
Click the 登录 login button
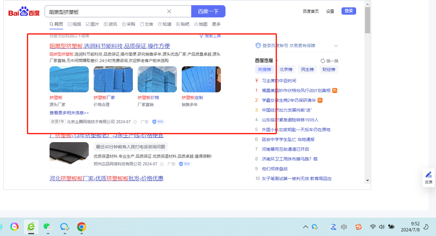348,11
